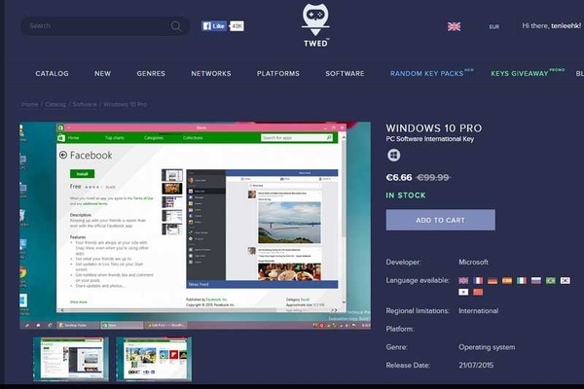Click the crossed-out €99.99 price
This screenshot has height=389, width=584.
click(433, 177)
